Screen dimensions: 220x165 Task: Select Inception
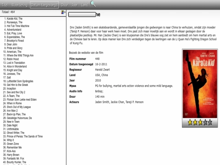(x=11, y=88)
